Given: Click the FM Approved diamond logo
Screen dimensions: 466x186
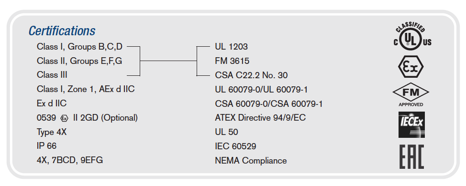Looking at the screenshot, I should (411, 95).
